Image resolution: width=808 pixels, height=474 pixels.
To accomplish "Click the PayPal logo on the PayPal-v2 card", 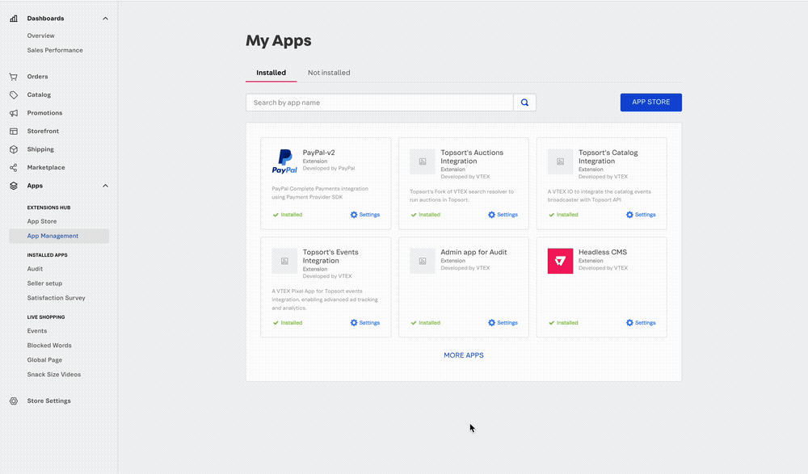I will pos(284,161).
